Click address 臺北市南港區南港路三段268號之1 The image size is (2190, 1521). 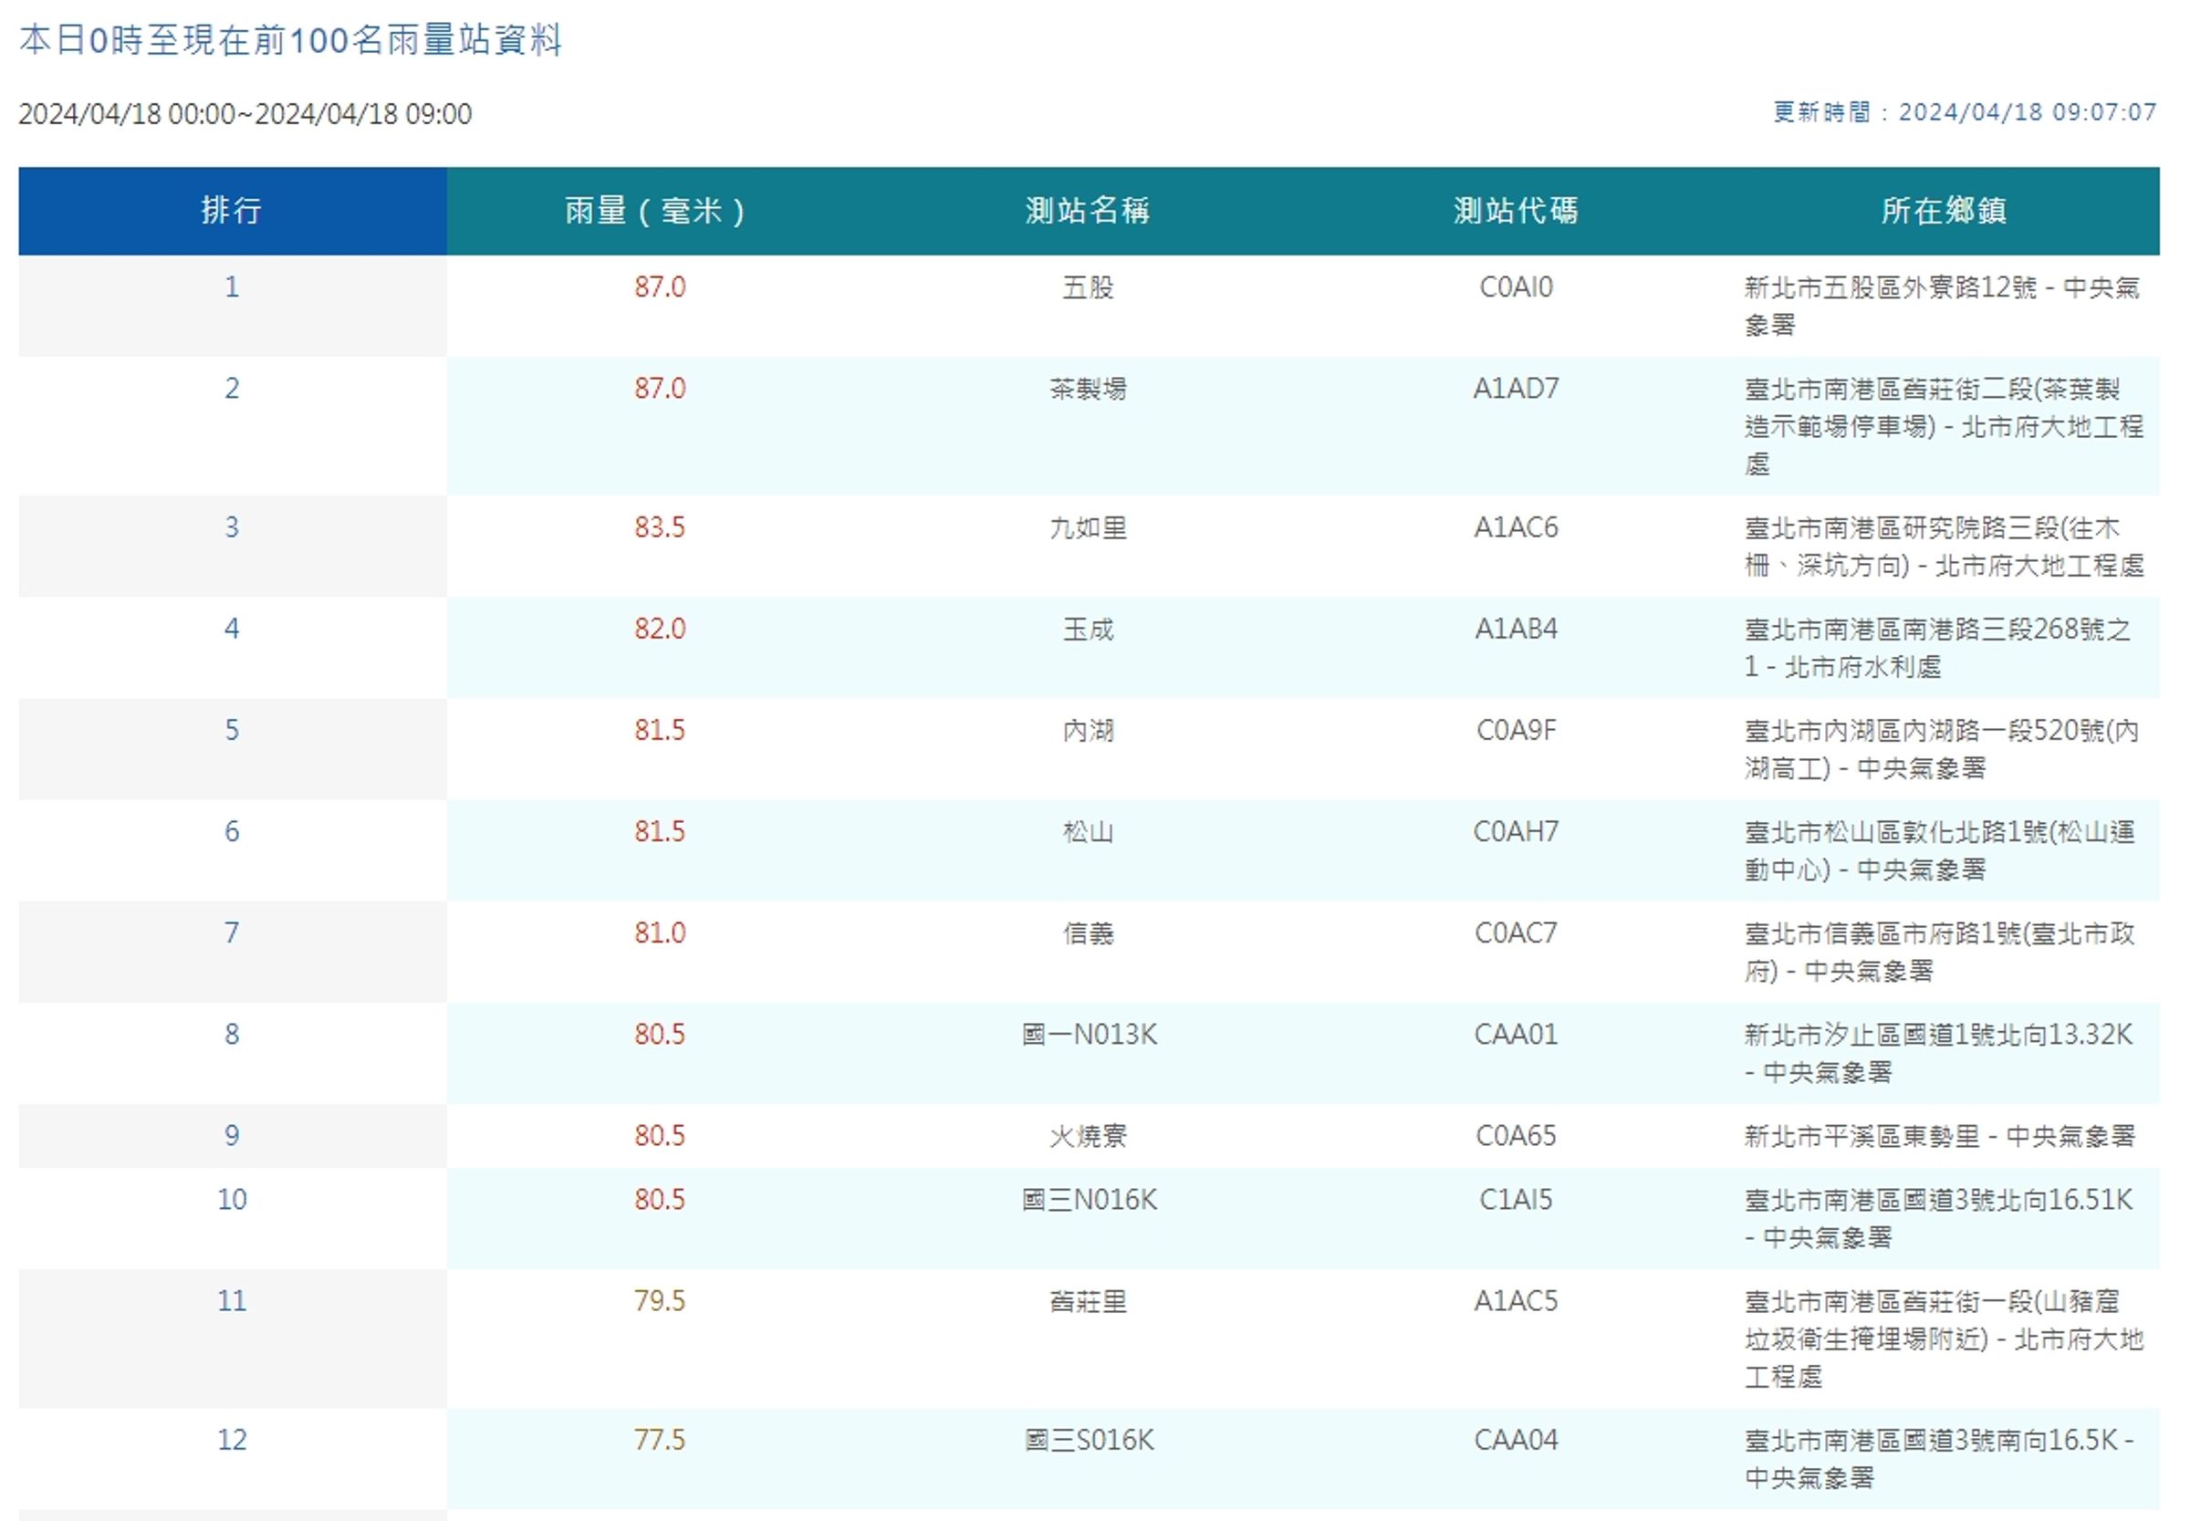[1937, 648]
